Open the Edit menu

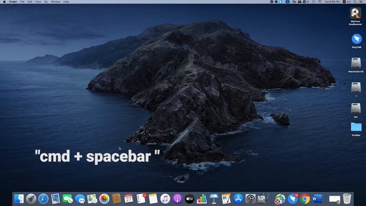click(30, 2)
